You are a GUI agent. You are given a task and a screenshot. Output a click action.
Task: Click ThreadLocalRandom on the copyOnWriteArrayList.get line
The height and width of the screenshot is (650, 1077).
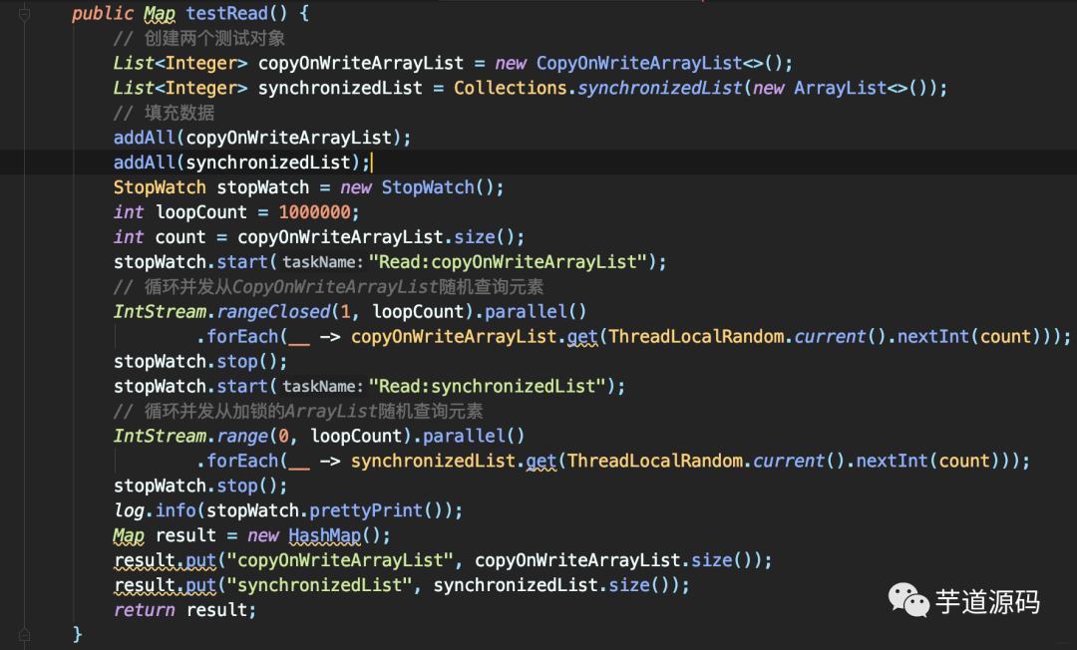click(696, 336)
